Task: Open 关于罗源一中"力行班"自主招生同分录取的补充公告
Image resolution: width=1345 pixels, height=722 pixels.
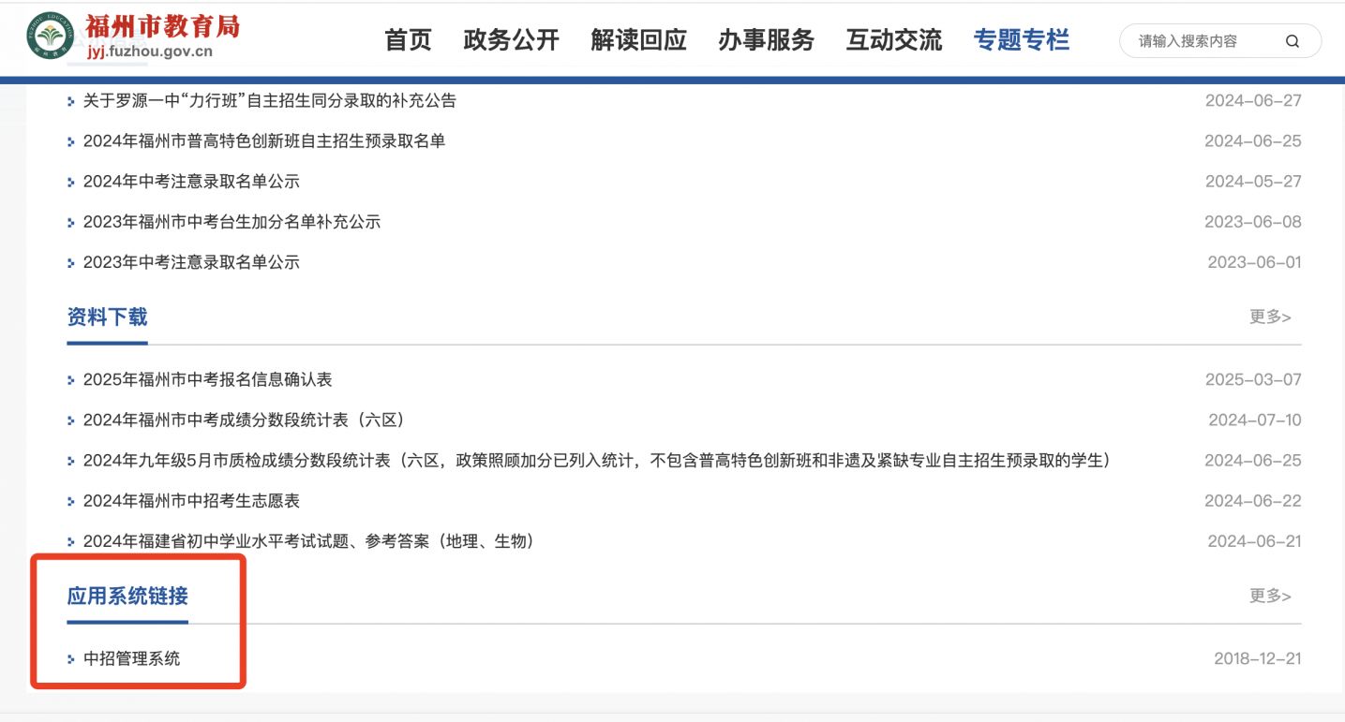Action: point(270,100)
